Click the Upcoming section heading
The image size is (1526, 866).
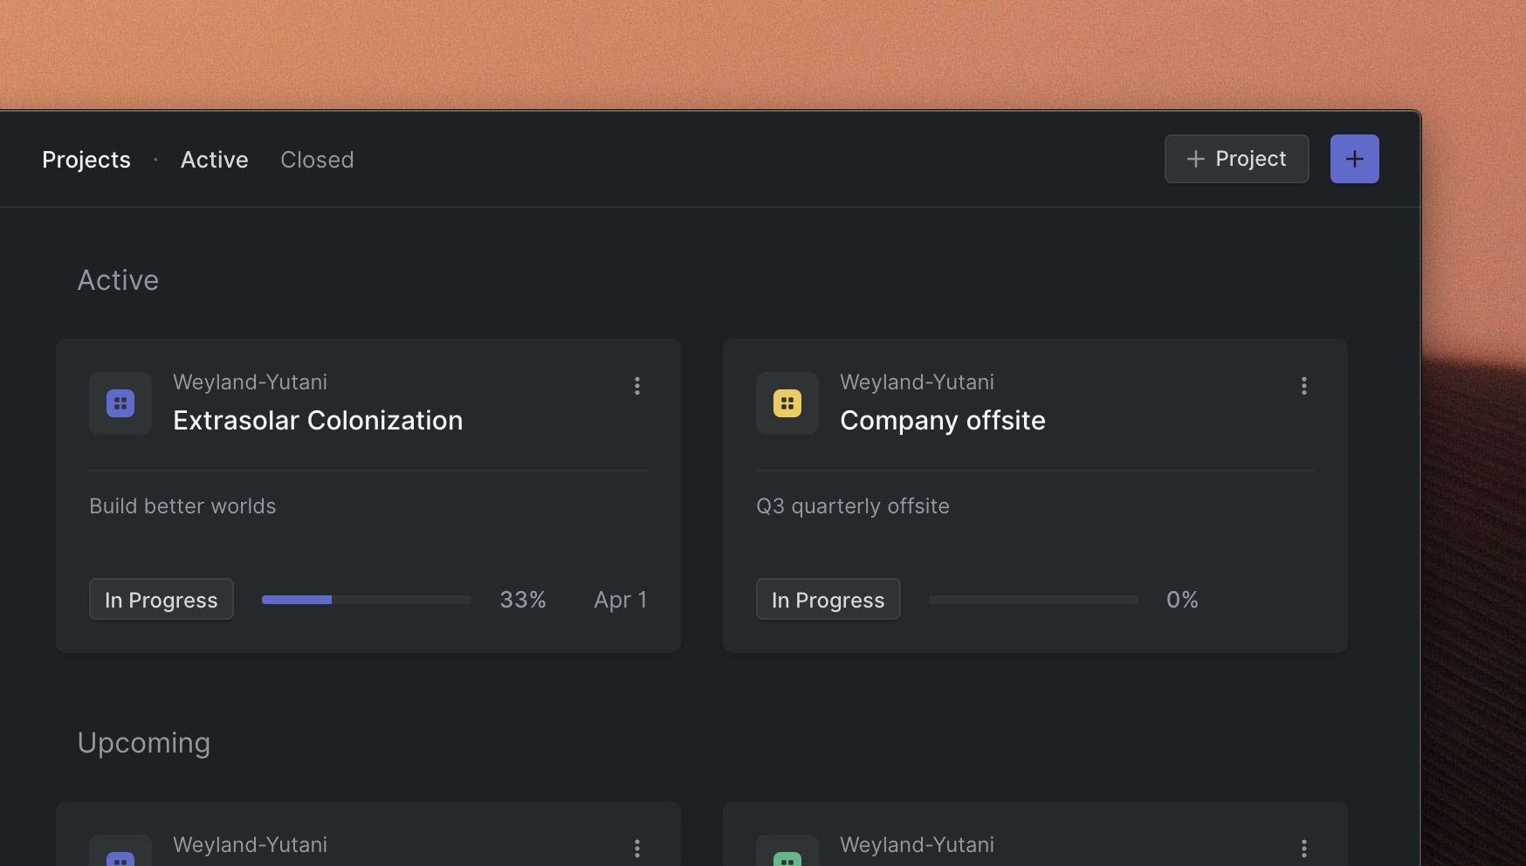(144, 743)
